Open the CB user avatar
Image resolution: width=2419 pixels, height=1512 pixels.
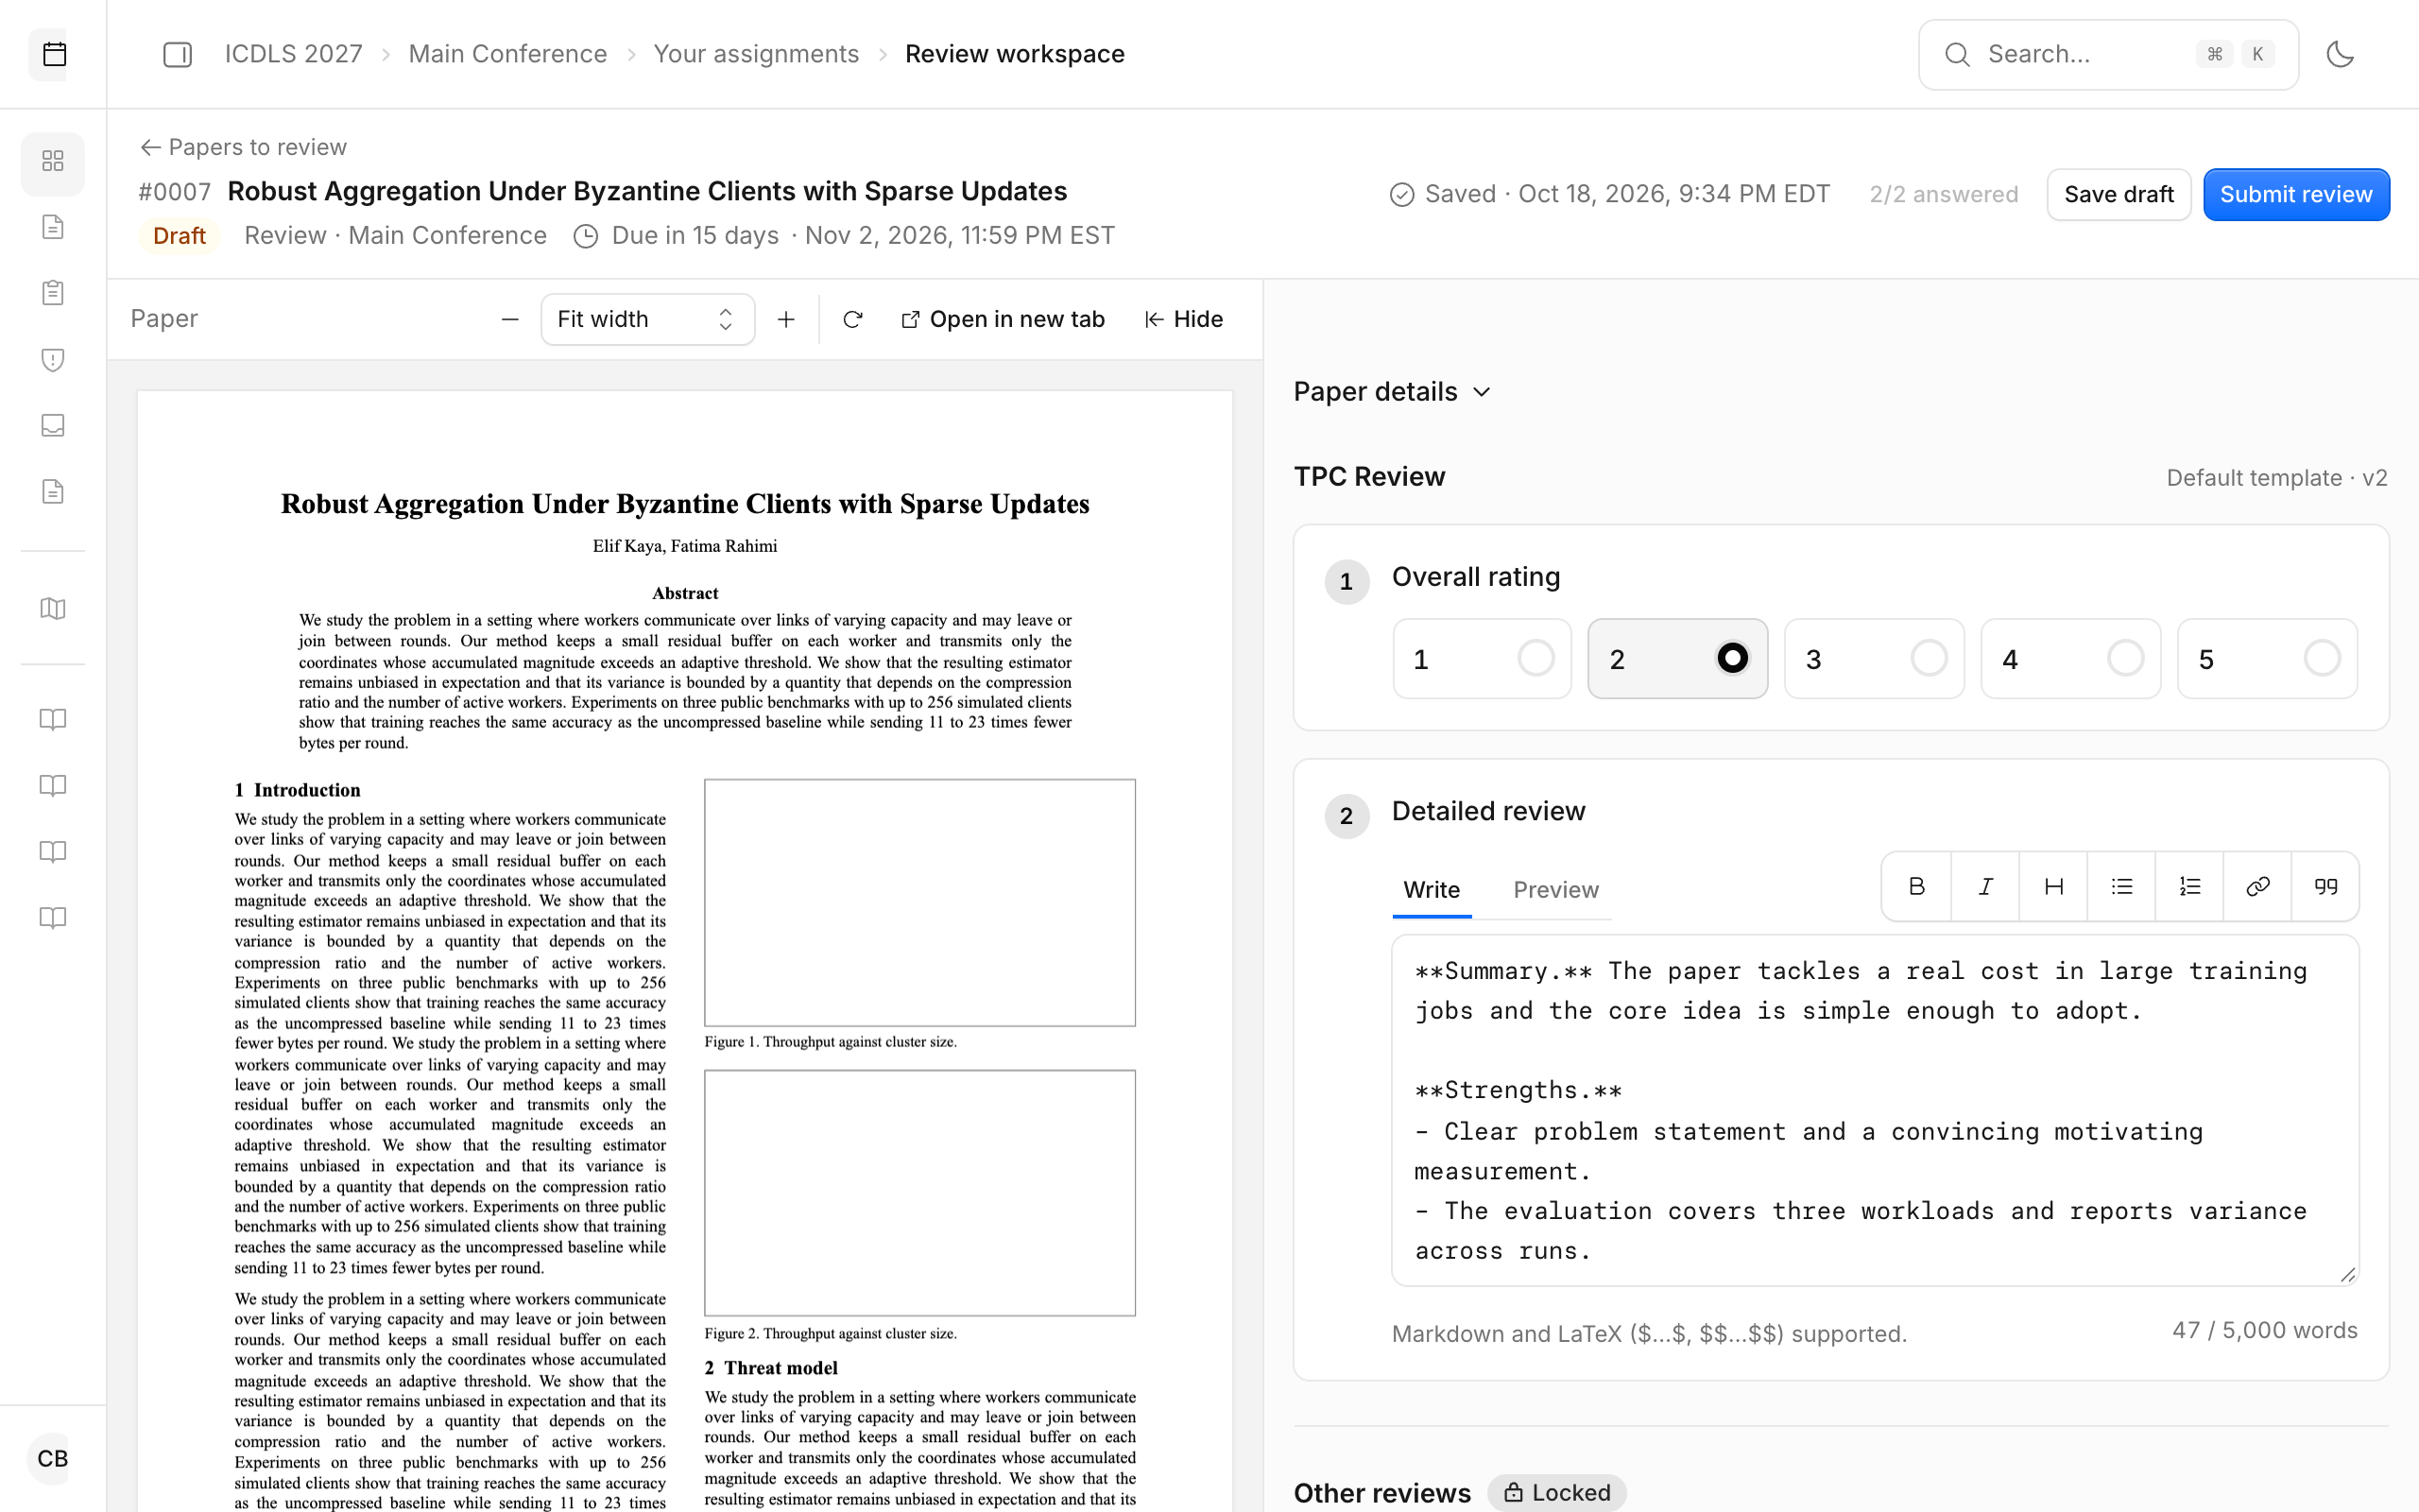pos(53,1458)
